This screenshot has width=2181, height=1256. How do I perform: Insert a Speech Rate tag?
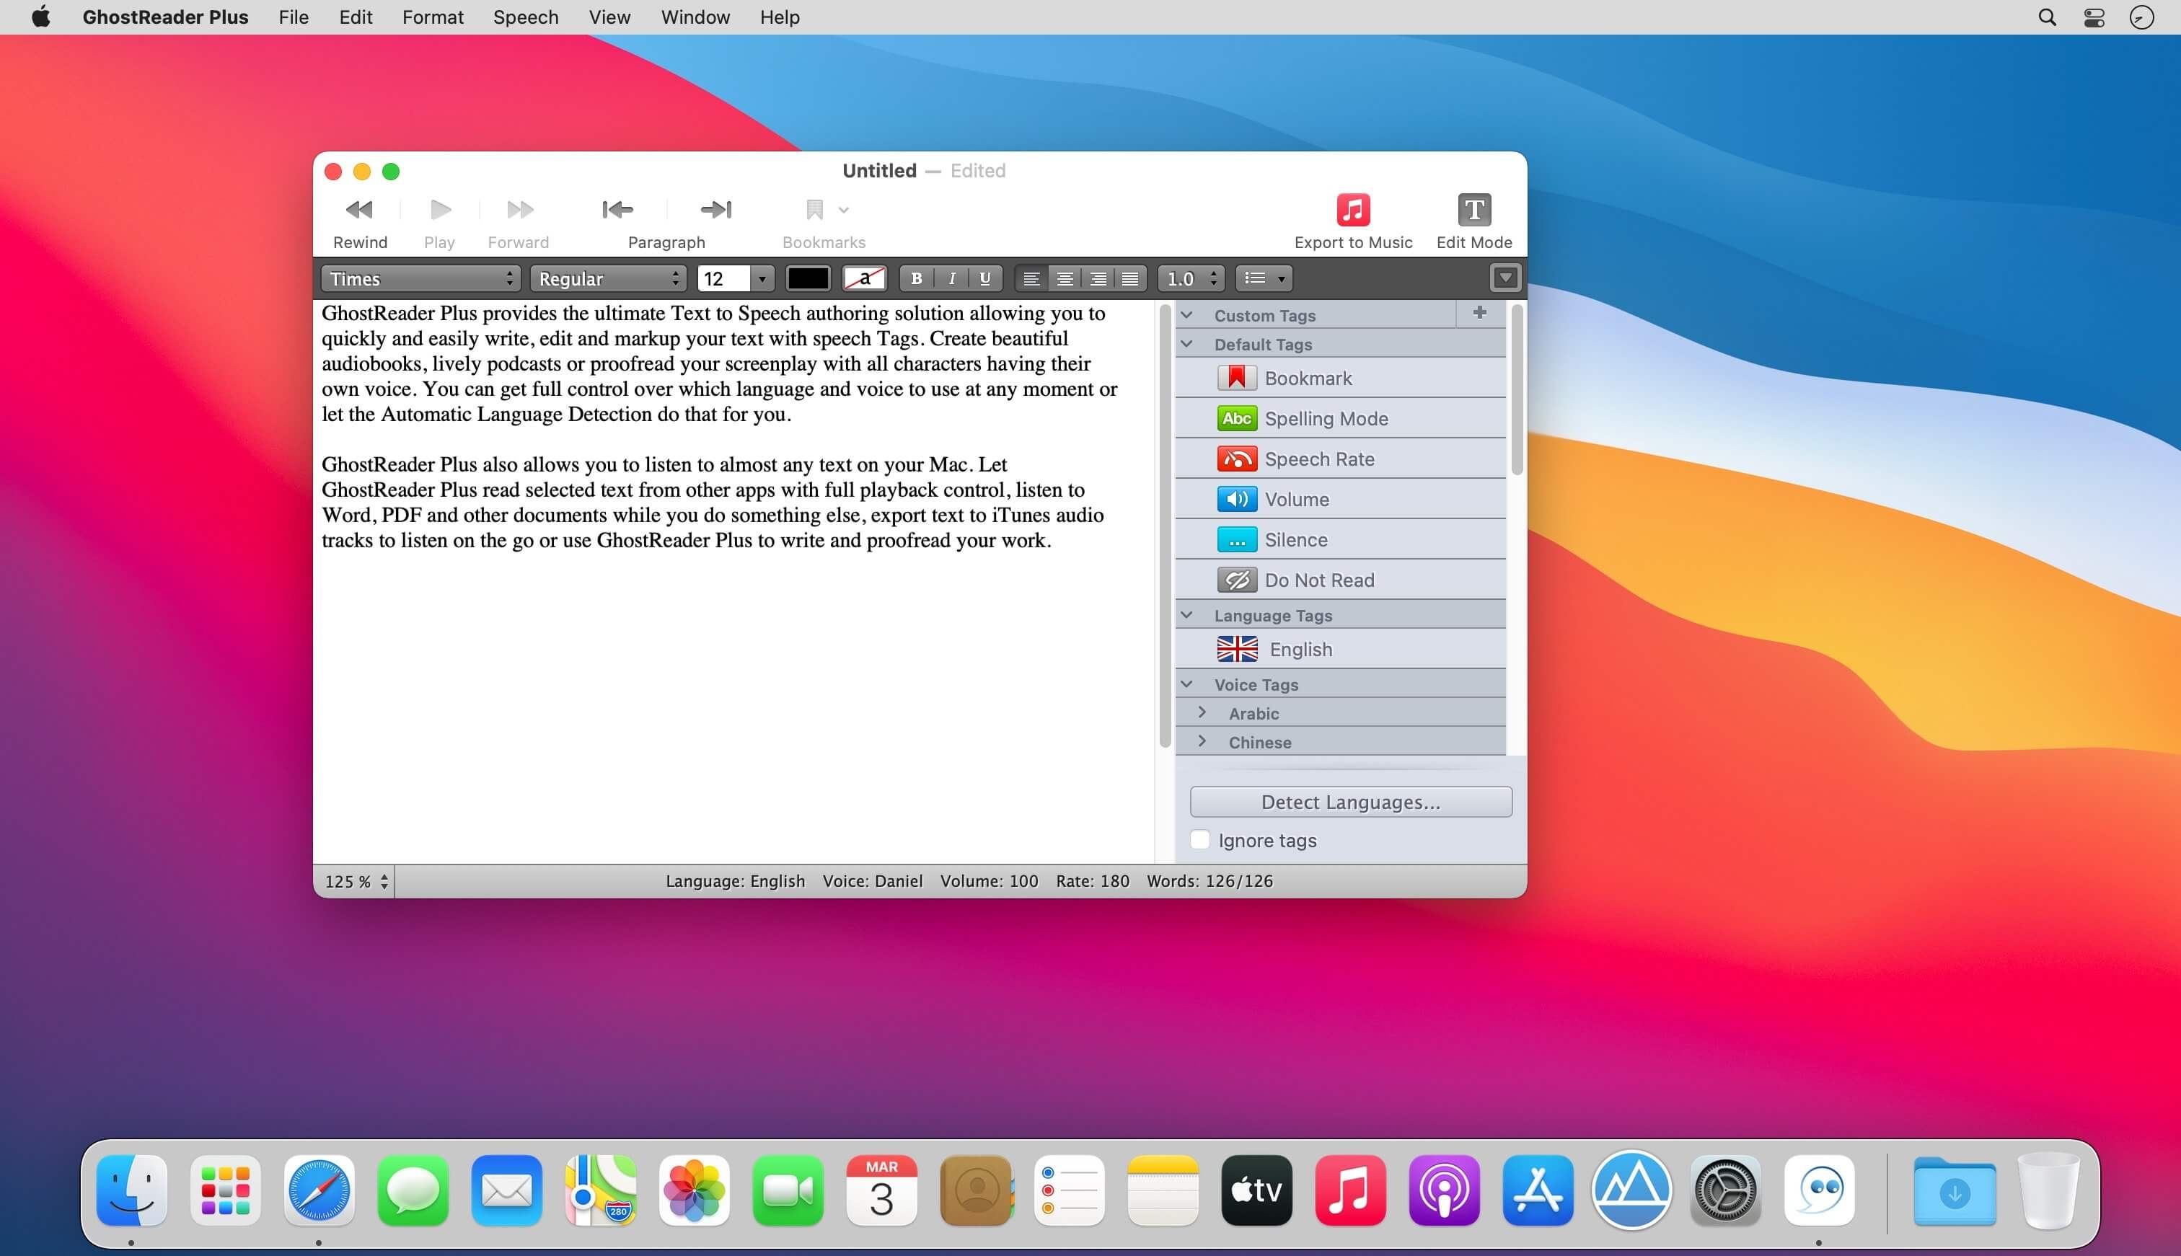pyautogui.click(x=1341, y=459)
